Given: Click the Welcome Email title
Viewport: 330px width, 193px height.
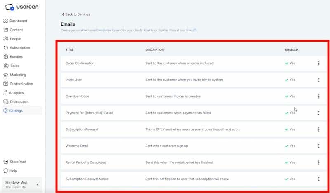Looking at the screenshot, I should [x=77, y=146].
